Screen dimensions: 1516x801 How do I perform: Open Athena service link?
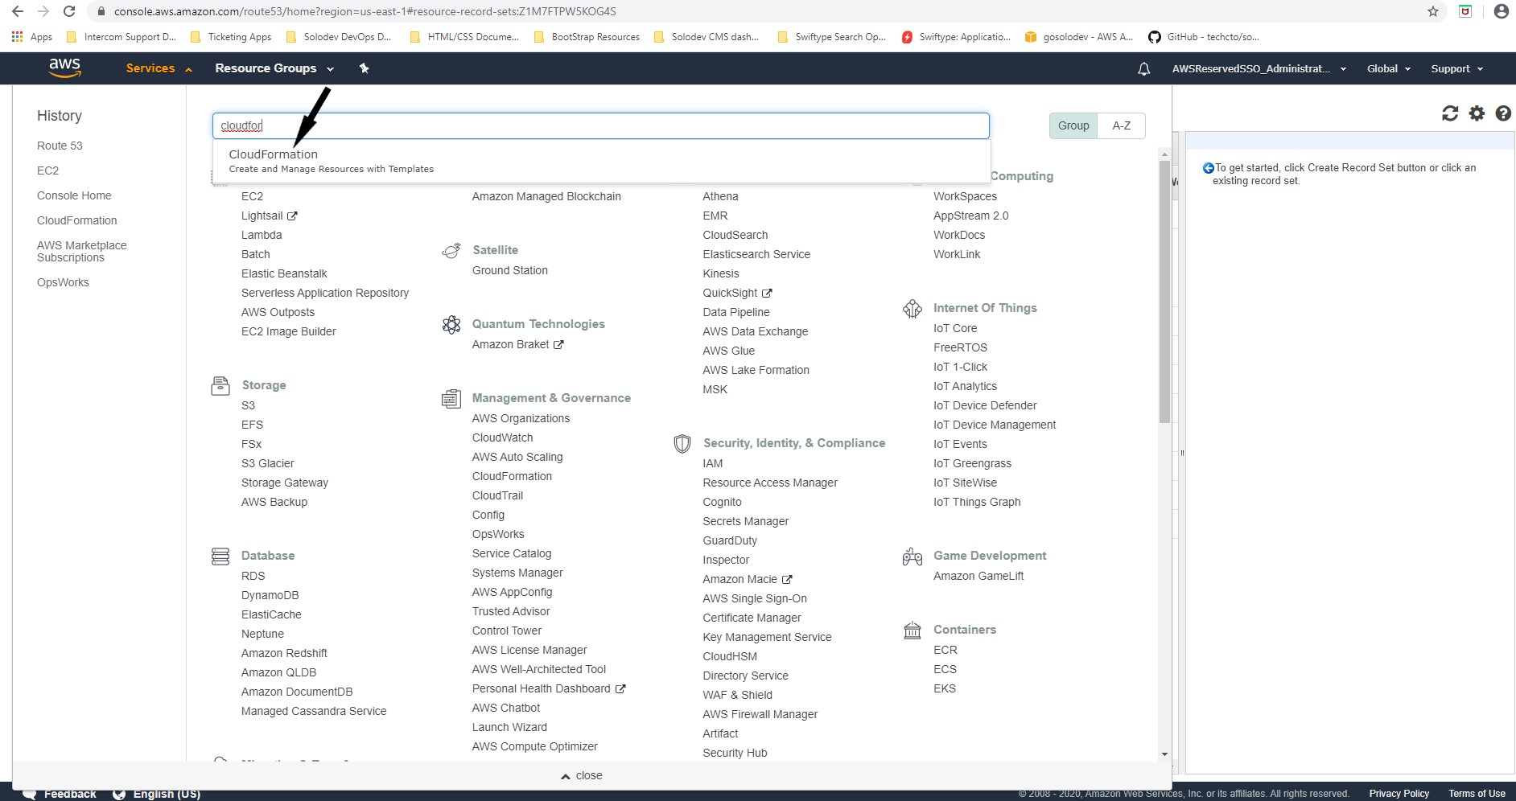[x=720, y=196]
